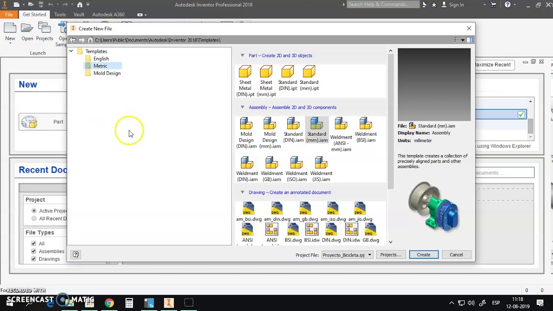Click the Search Help & Commands field
Viewport: 553px width, 311px height.
coord(383,4)
